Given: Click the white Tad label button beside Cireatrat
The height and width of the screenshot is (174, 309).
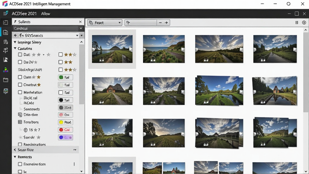Looking at the screenshot, I should point(65,85).
